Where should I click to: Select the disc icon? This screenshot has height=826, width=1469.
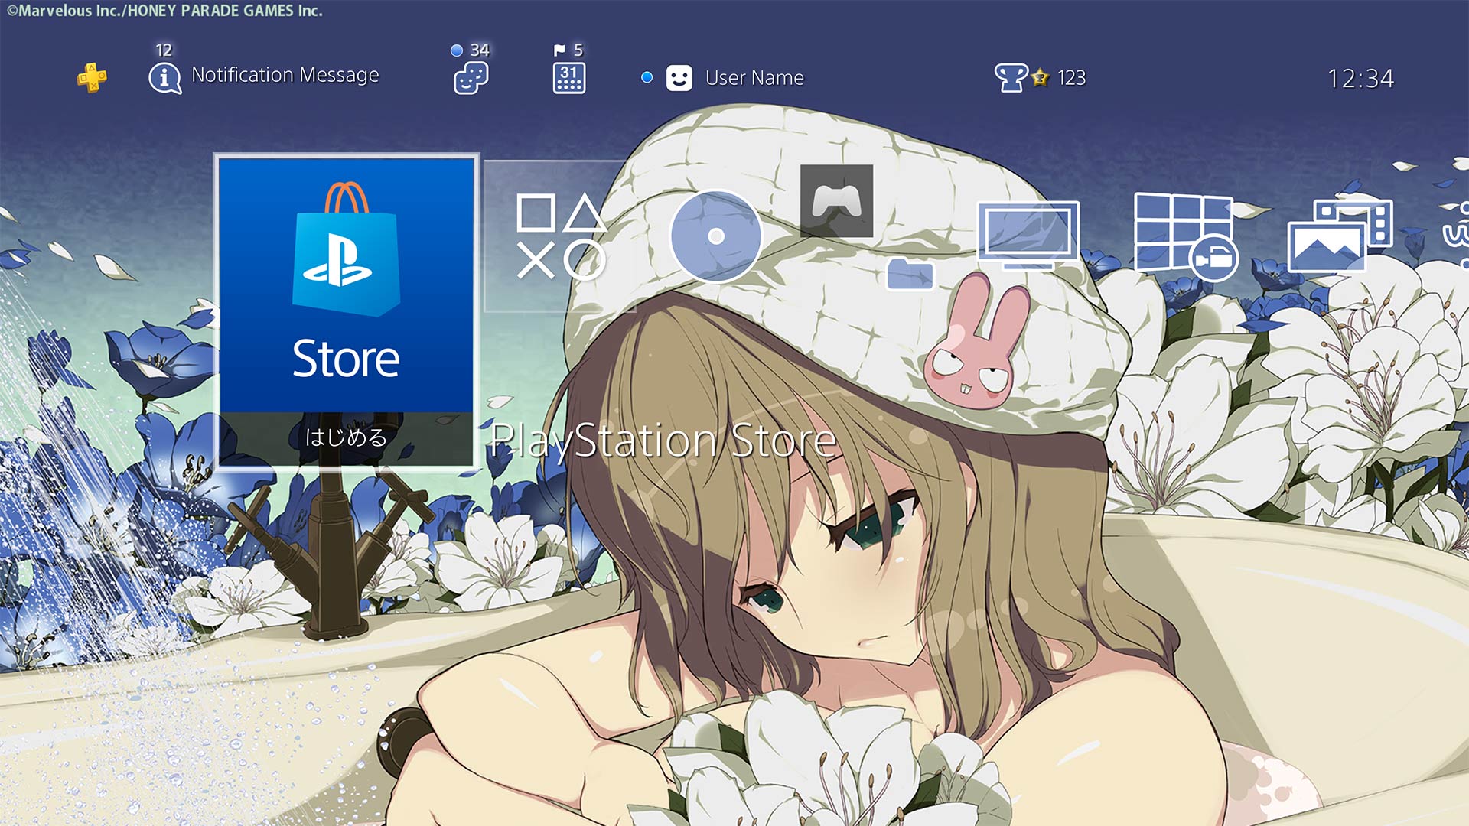click(x=716, y=236)
